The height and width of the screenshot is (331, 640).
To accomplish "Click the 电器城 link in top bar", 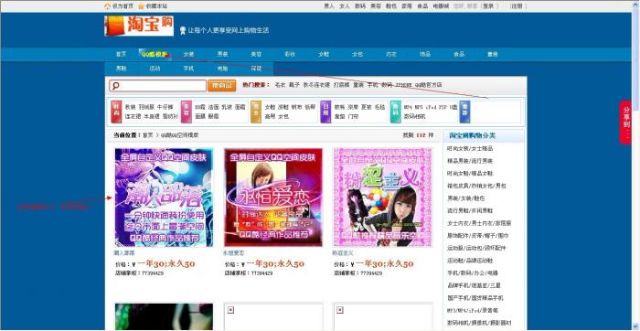I will [441, 6].
